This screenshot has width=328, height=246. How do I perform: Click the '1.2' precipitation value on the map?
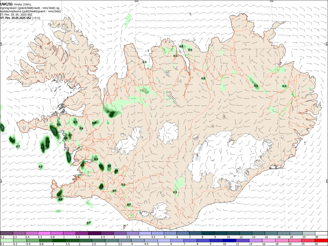tap(109, 166)
